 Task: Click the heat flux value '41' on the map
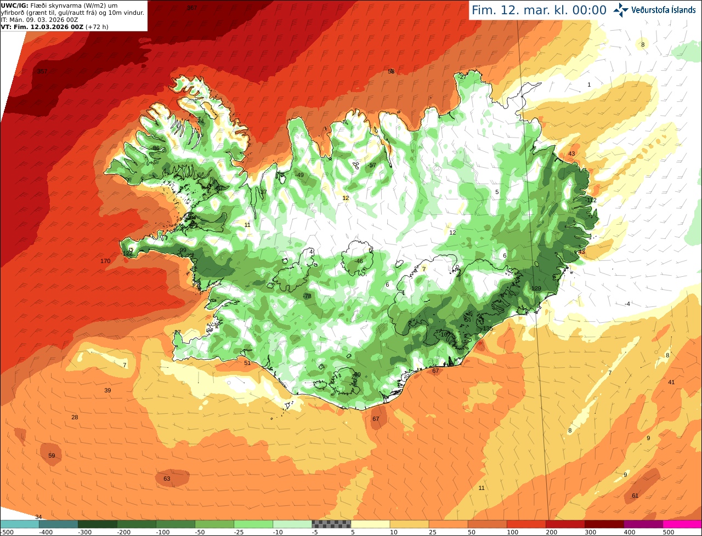pyautogui.click(x=671, y=383)
